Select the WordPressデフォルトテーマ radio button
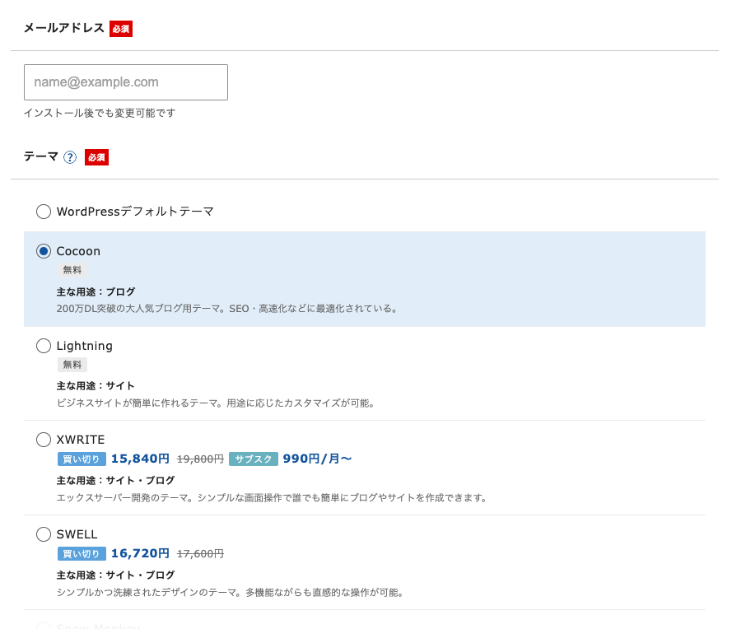The height and width of the screenshot is (629, 746). point(44,212)
